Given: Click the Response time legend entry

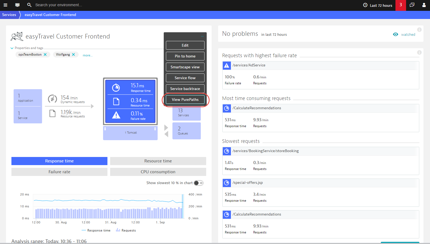Looking at the screenshot, I should [96, 230].
